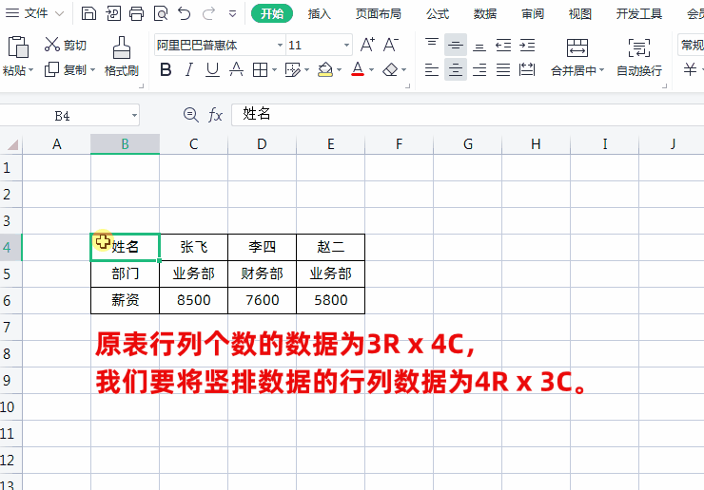The image size is (704, 490).
Task: Select cell containing 5800
Action: [330, 300]
